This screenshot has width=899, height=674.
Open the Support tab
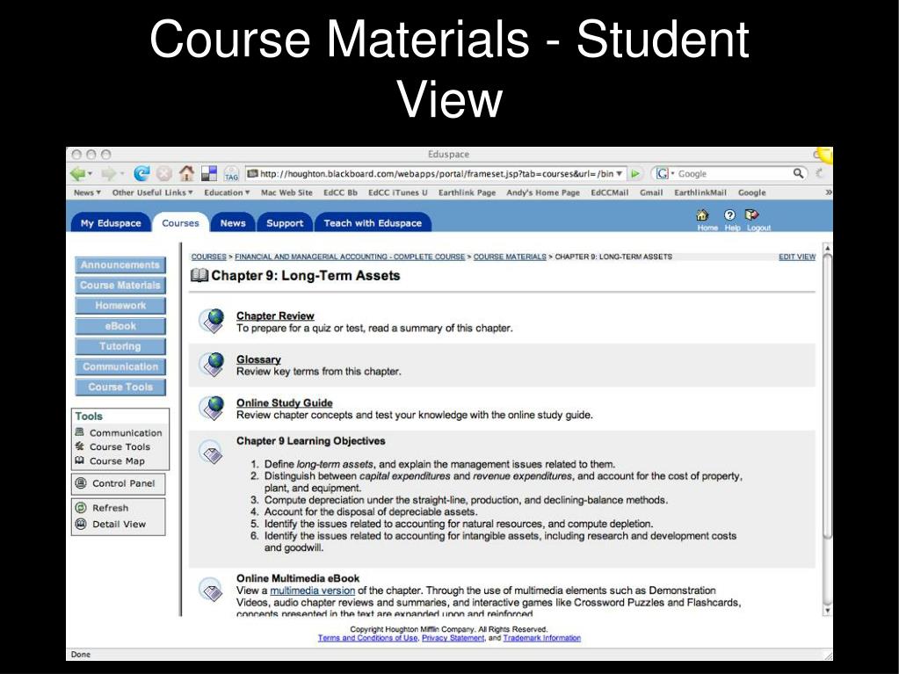pyautogui.click(x=285, y=223)
